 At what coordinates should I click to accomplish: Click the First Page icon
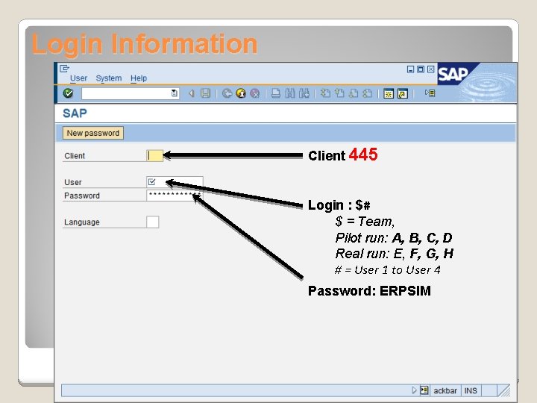click(325, 93)
